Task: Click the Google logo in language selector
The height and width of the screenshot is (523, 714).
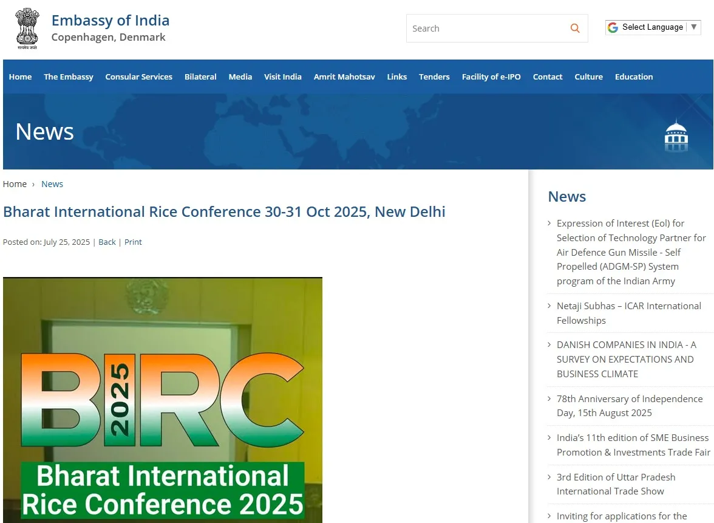Action: (613, 27)
